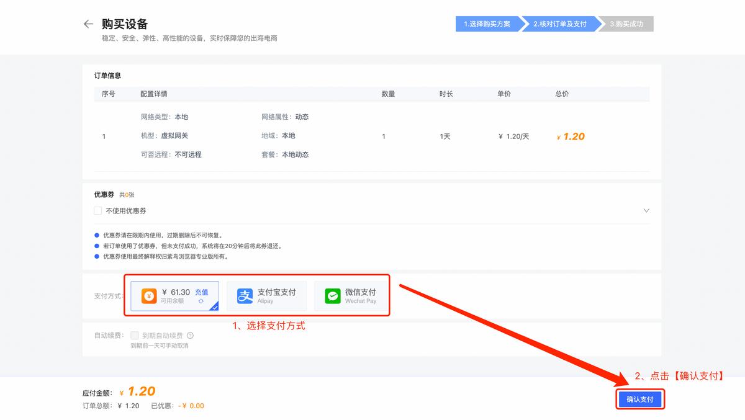745x420 pixels.
Task: Check the 不使用优惠券 checkbox
Action: click(97, 210)
